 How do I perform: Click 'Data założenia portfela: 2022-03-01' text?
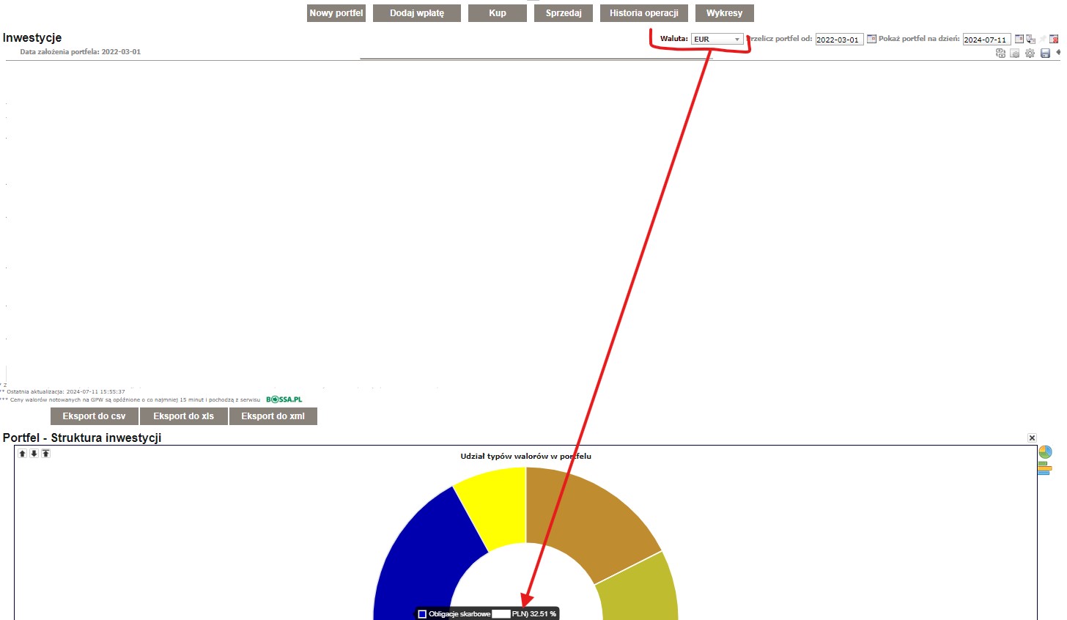point(81,52)
